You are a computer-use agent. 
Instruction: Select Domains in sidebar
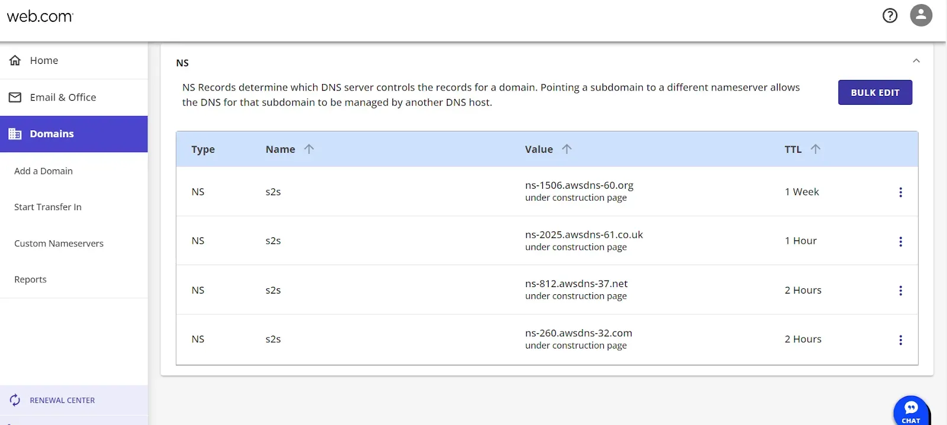[74, 134]
